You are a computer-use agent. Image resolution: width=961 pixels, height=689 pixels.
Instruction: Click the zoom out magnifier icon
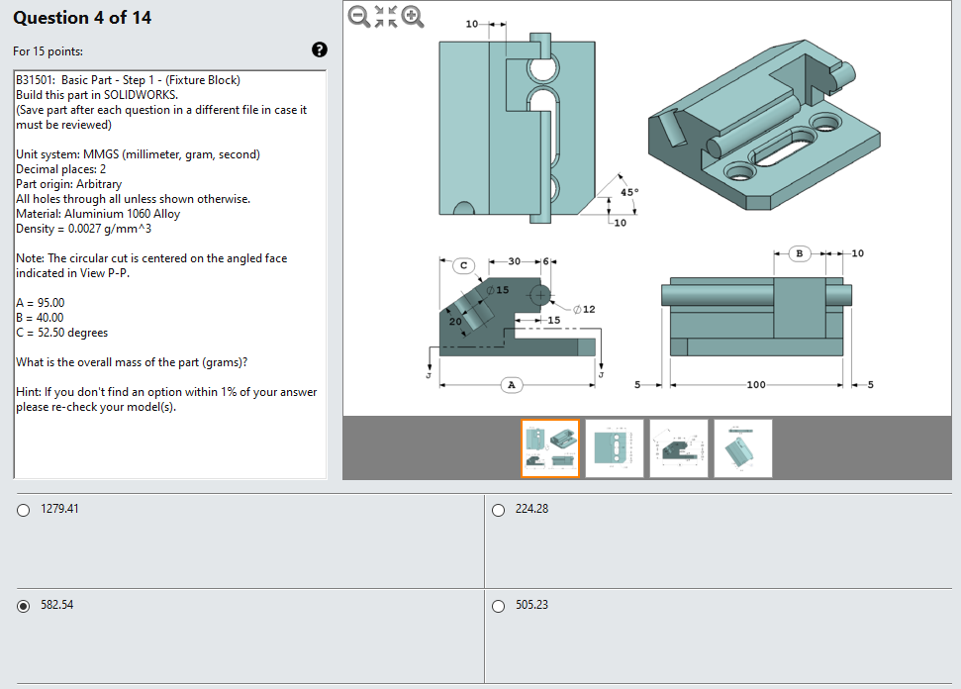pos(359,17)
